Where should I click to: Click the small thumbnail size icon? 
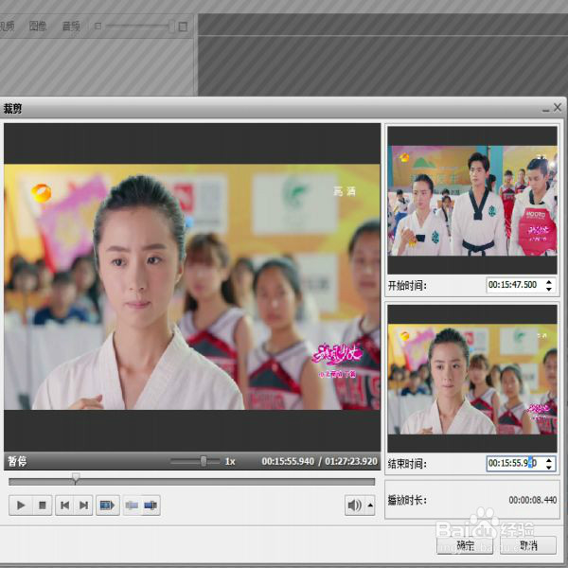click(98, 27)
